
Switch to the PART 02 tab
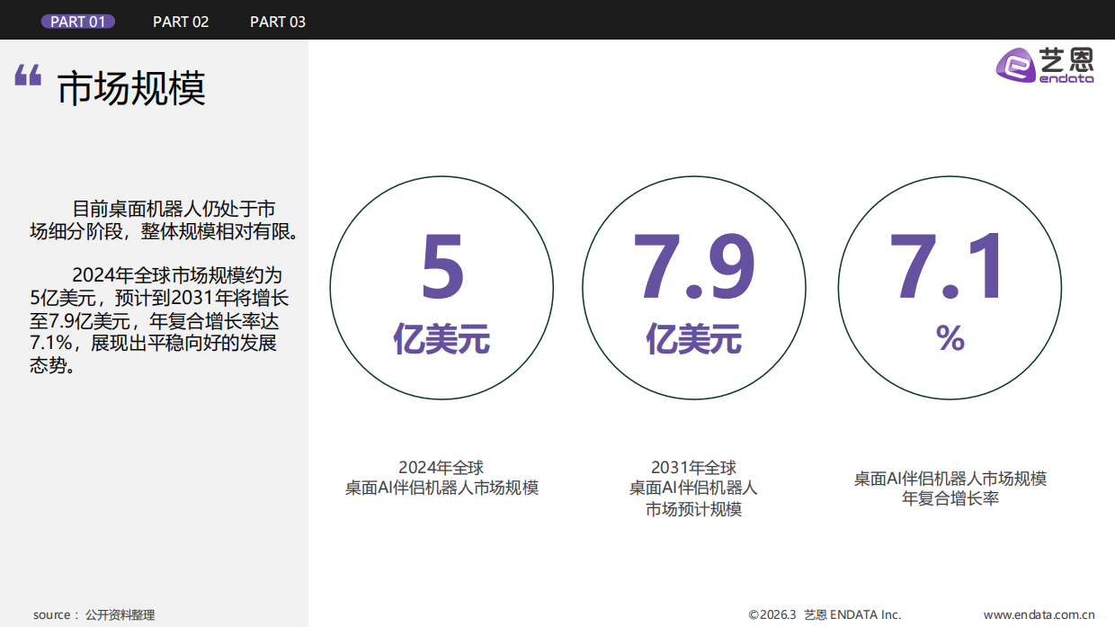pos(181,22)
